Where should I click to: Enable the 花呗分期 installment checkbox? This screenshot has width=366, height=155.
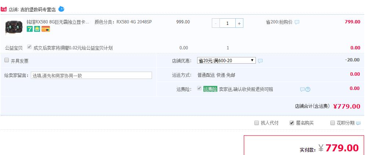coord(333,123)
